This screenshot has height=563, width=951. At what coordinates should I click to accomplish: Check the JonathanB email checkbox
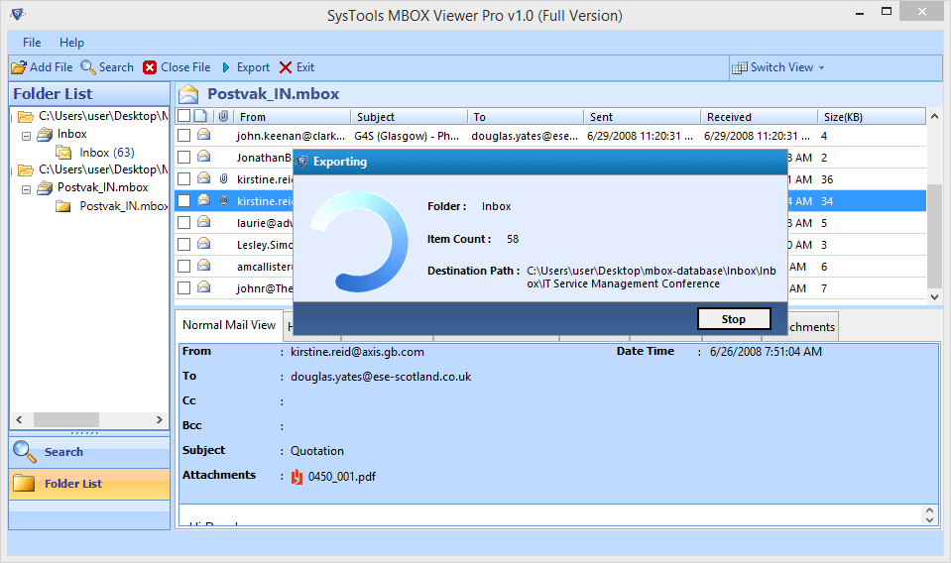click(183, 158)
